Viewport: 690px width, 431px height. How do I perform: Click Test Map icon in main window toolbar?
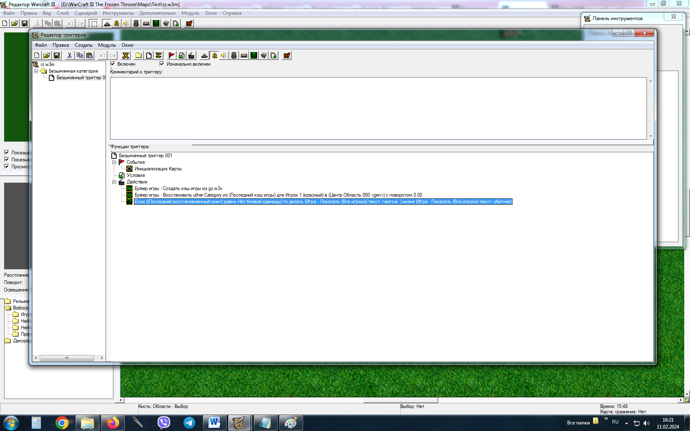(189, 23)
